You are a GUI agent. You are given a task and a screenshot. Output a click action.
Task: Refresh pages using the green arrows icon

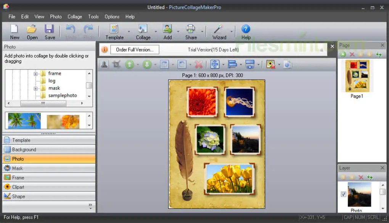click(379, 54)
